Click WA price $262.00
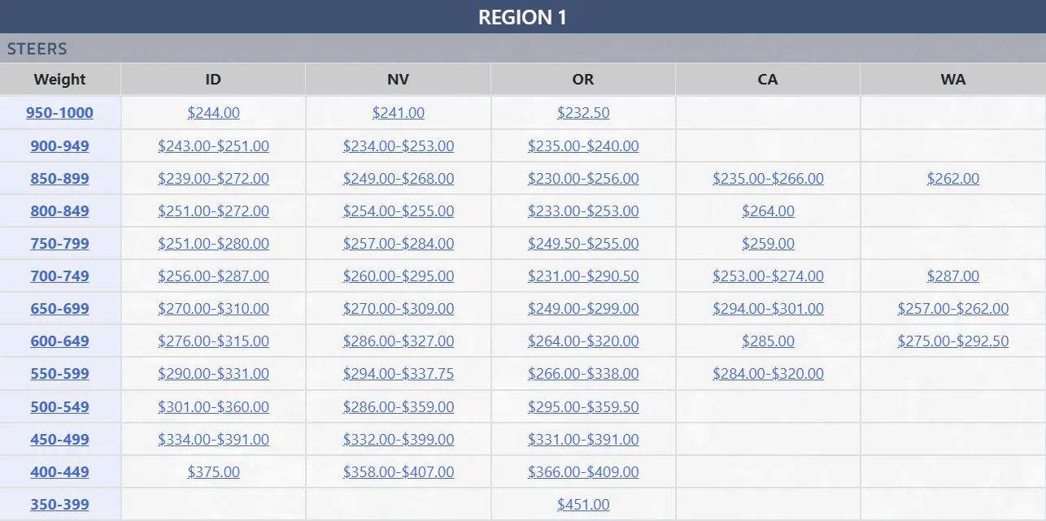The image size is (1046, 521). [x=952, y=179]
